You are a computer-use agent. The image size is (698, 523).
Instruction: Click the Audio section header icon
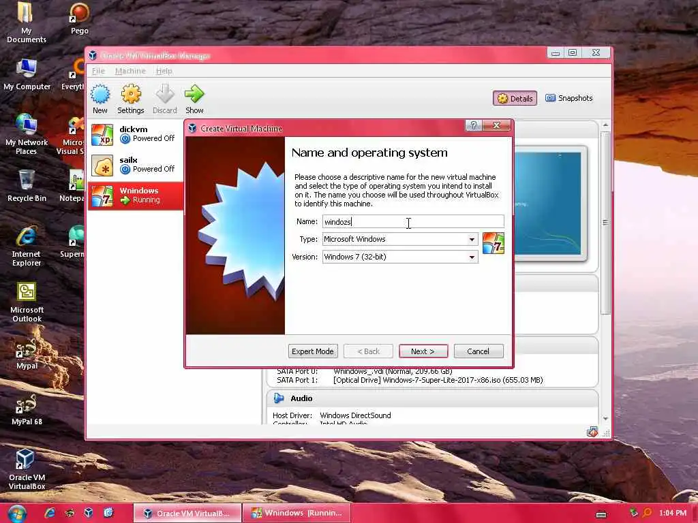pos(279,398)
